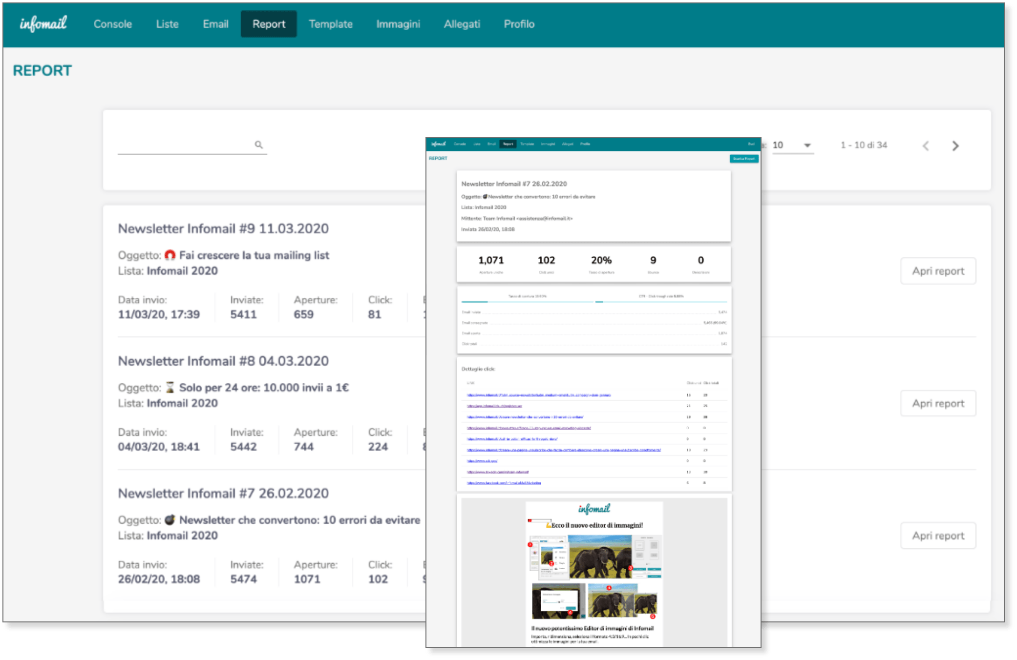This screenshot has width=1017, height=660.
Task: Click last link in Dettaglio click table
Action: click(504, 483)
